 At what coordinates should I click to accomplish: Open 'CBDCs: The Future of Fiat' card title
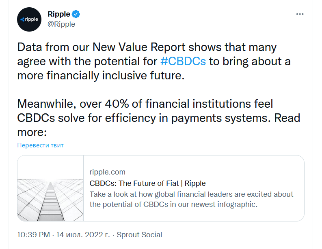[x=147, y=183]
